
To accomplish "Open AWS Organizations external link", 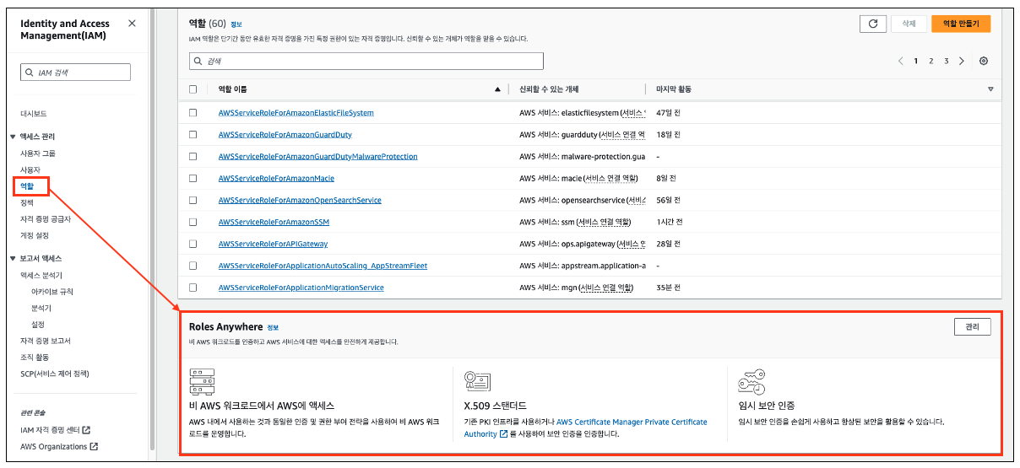I will click(59, 447).
